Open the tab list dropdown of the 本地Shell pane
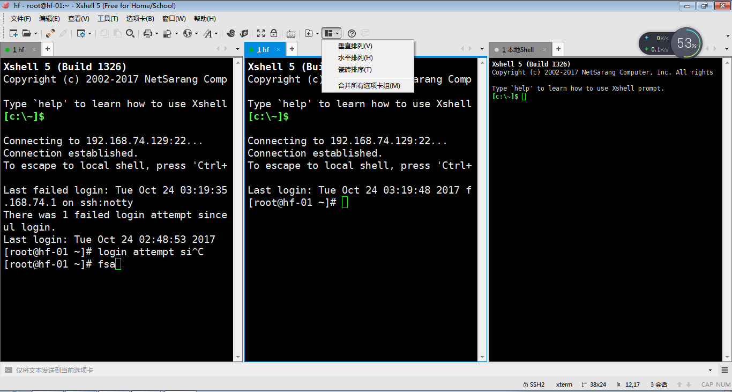The height and width of the screenshot is (392, 732). click(x=727, y=49)
